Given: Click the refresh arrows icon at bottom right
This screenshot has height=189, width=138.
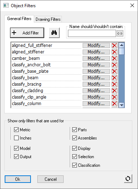Looking at the screenshot, I should click(128, 179).
